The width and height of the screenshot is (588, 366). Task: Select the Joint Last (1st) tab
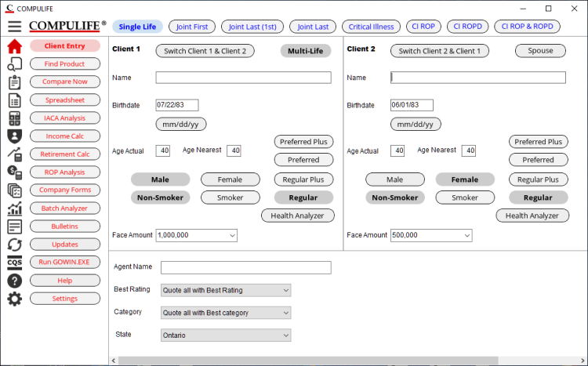(252, 27)
